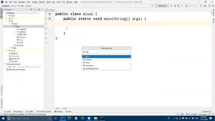The width and height of the screenshot is (215, 121).
Task: Click Locate target icon in Project panel
Action: tap(31, 10)
